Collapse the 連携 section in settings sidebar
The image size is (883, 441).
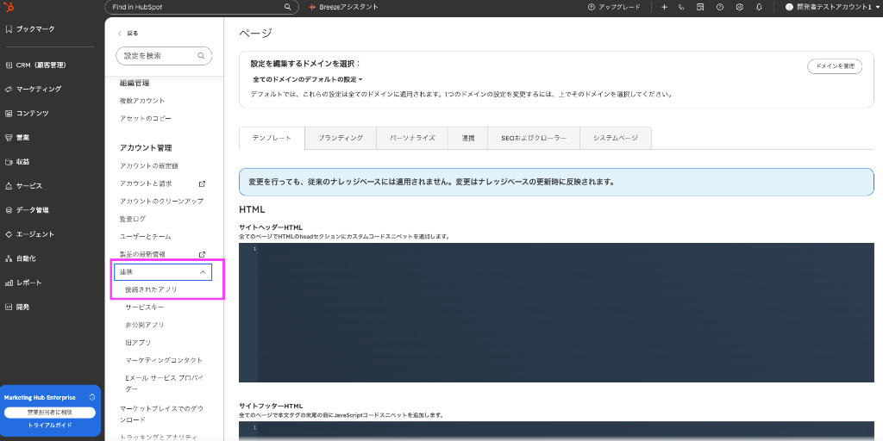pyautogui.click(x=163, y=272)
